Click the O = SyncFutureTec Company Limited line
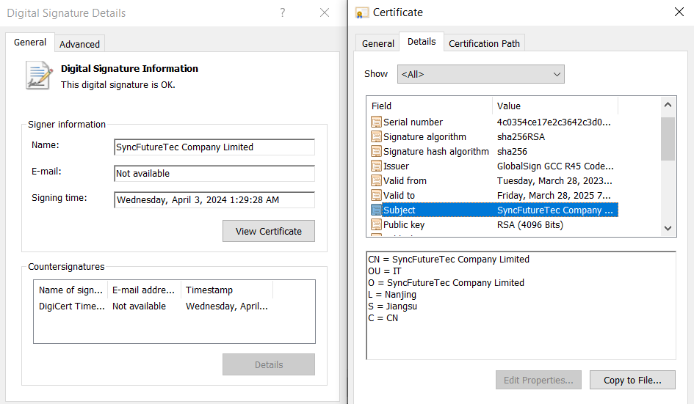This screenshot has height=404, width=694. [447, 283]
